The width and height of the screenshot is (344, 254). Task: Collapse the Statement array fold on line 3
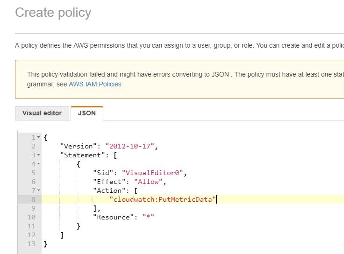tap(39, 155)
